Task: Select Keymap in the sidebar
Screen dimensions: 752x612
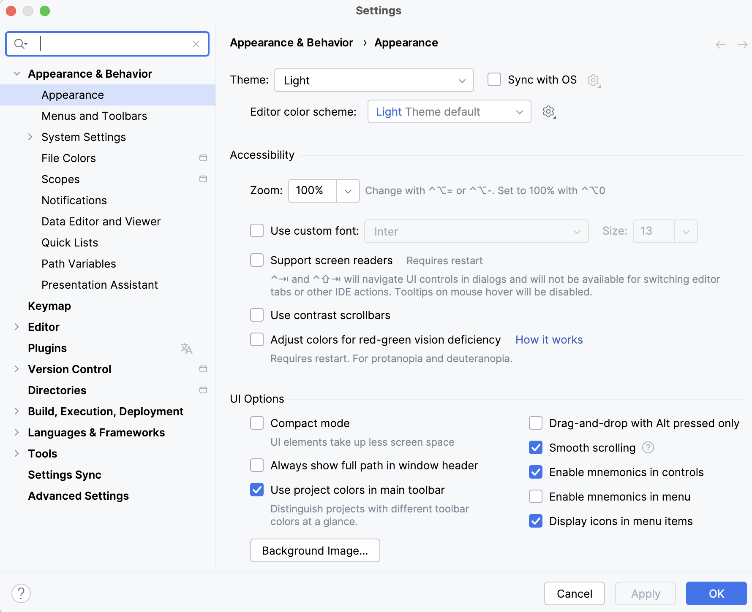Action: click(49, 306)
